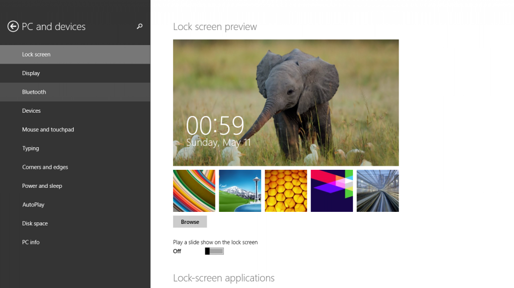
Task: Open Power and sleep settings
Action: point(75,186)
